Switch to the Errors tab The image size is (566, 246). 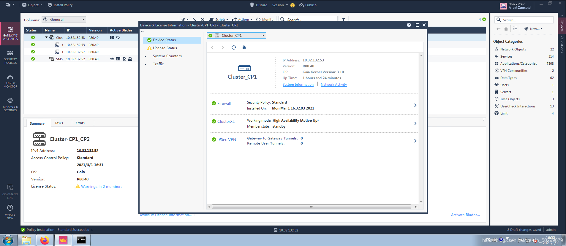tap(80, 123)
